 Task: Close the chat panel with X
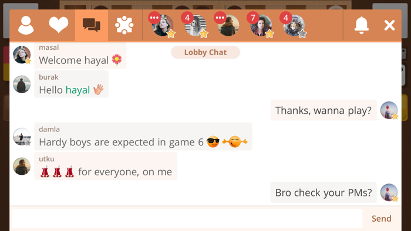click(x=389, y=25)
